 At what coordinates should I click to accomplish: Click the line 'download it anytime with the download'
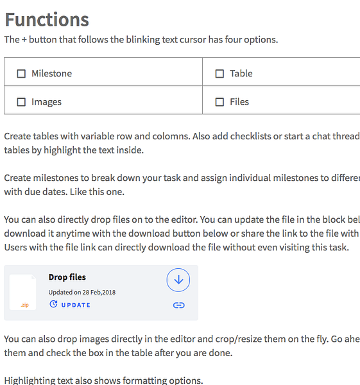(182, 234)
